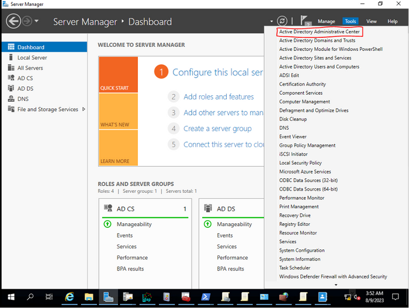Select Dashboard in the sidebar
Screen dimensions: 409x308
point(44,47)
